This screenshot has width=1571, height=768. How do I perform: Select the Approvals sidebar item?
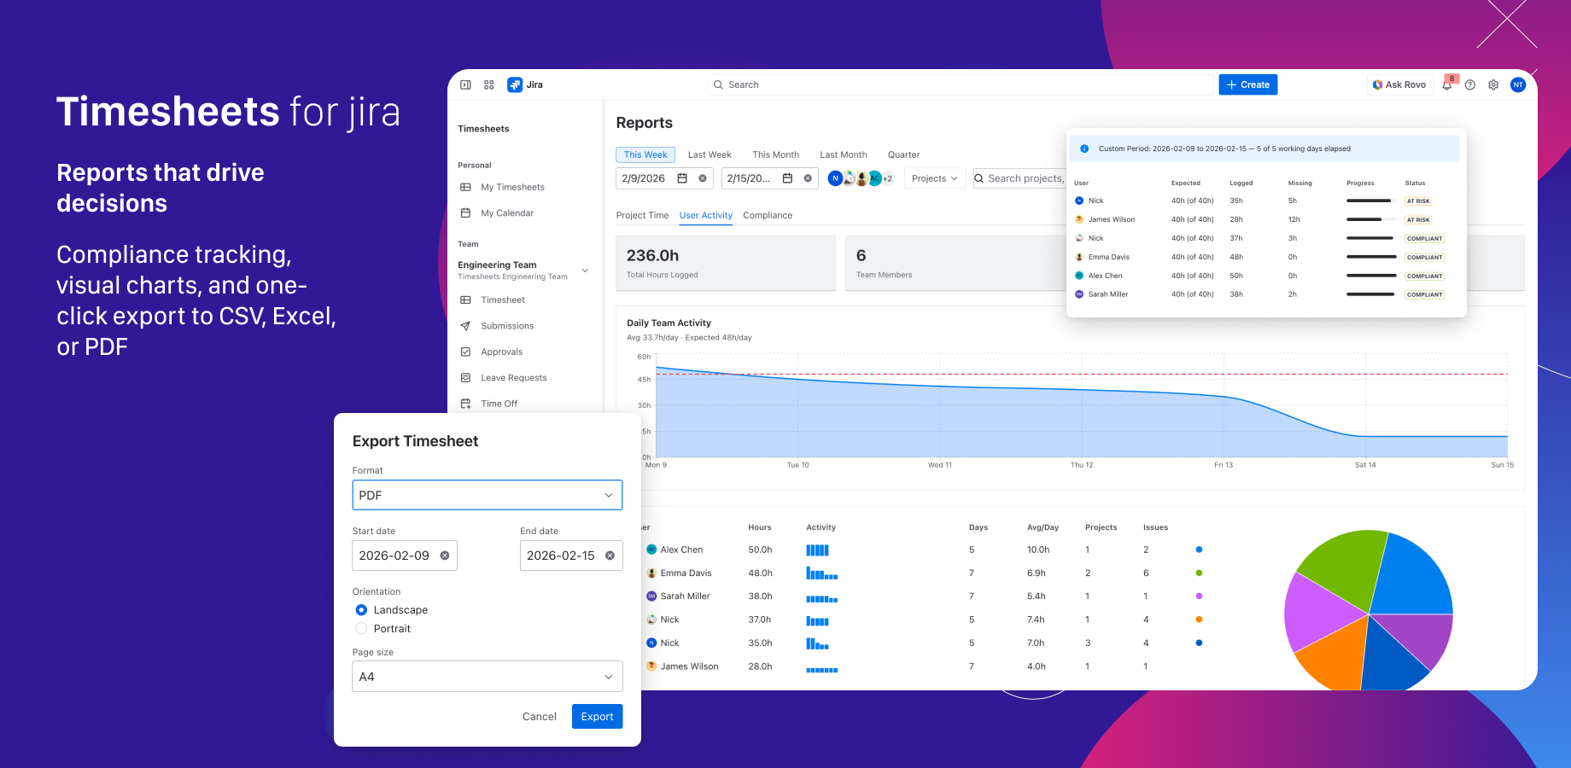502,352
